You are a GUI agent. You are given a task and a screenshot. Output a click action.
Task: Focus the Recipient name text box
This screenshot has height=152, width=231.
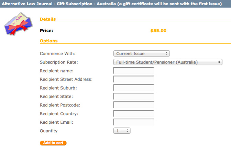(x=134, y=71)
